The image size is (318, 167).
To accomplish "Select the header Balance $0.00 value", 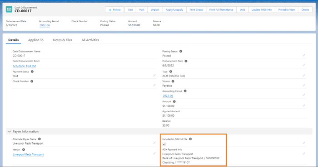I will point(156,25).
